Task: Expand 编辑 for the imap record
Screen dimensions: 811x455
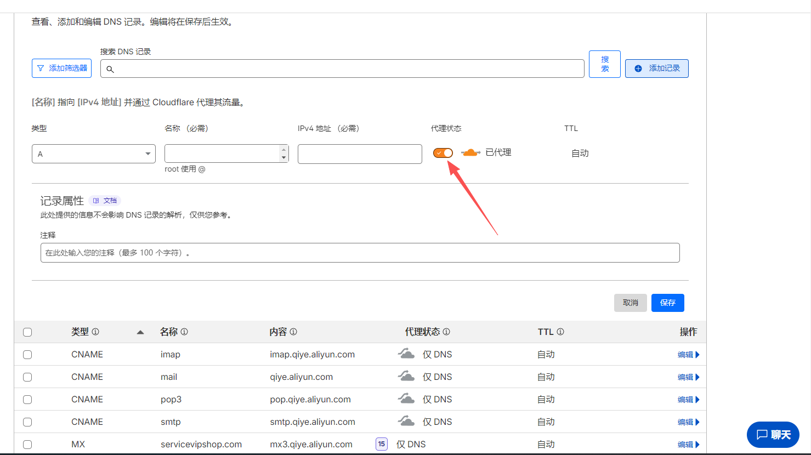Action: (688, 355)
